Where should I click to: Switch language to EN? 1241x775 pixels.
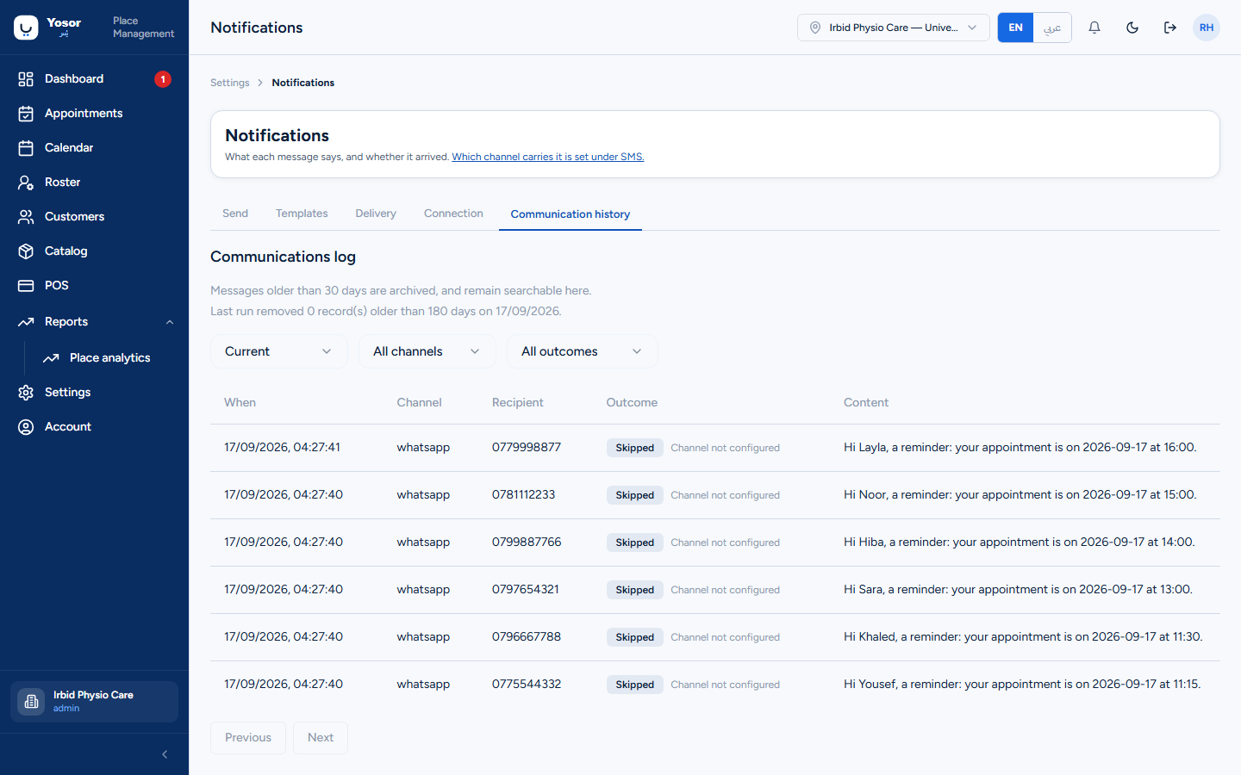point(1016,28)
